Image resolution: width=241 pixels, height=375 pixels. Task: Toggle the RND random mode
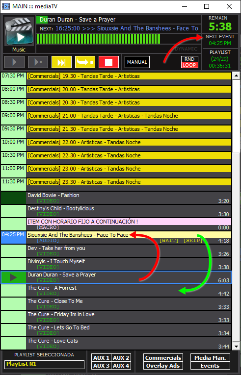click(189, 59)
